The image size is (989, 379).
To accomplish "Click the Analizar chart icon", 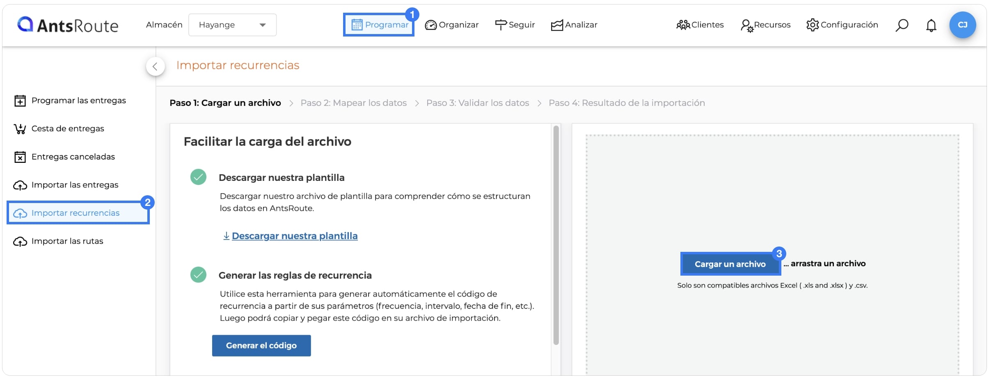I will (x=557, y=25).
